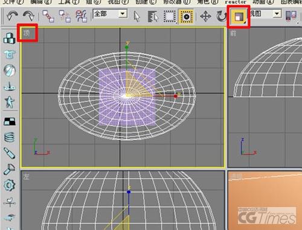Click the reactor Linear Dashpot icon
The image size is (302, 230).
pyautogui.click(x=9, y=153)
